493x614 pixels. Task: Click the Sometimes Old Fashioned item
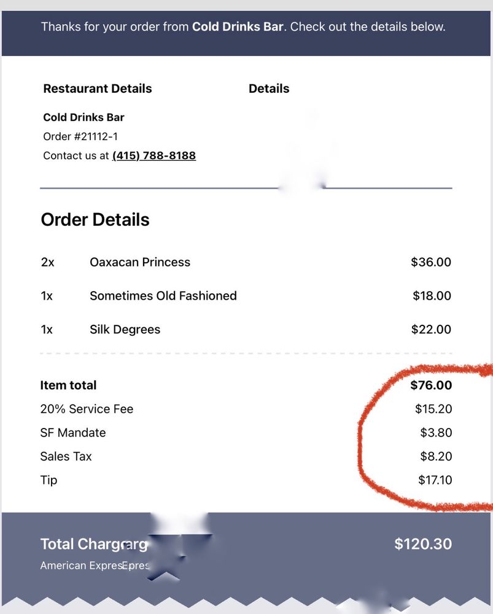pyautogui.click(x=163, y=296)
